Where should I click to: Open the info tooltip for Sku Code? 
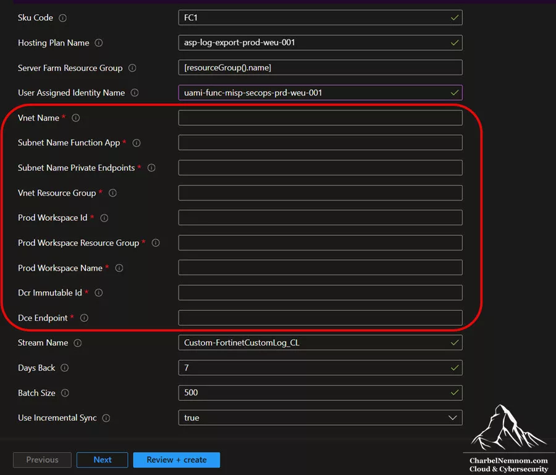[62, 18]
